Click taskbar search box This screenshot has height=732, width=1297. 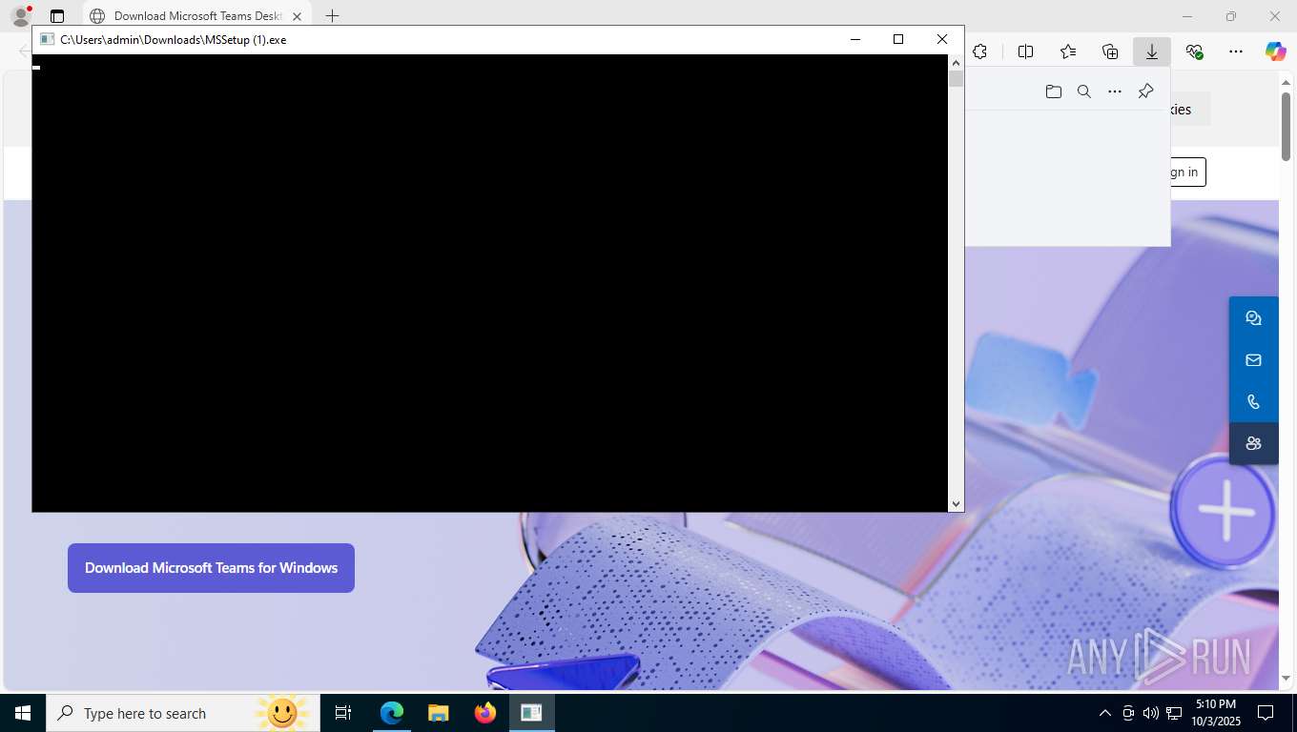coord(183,713)
